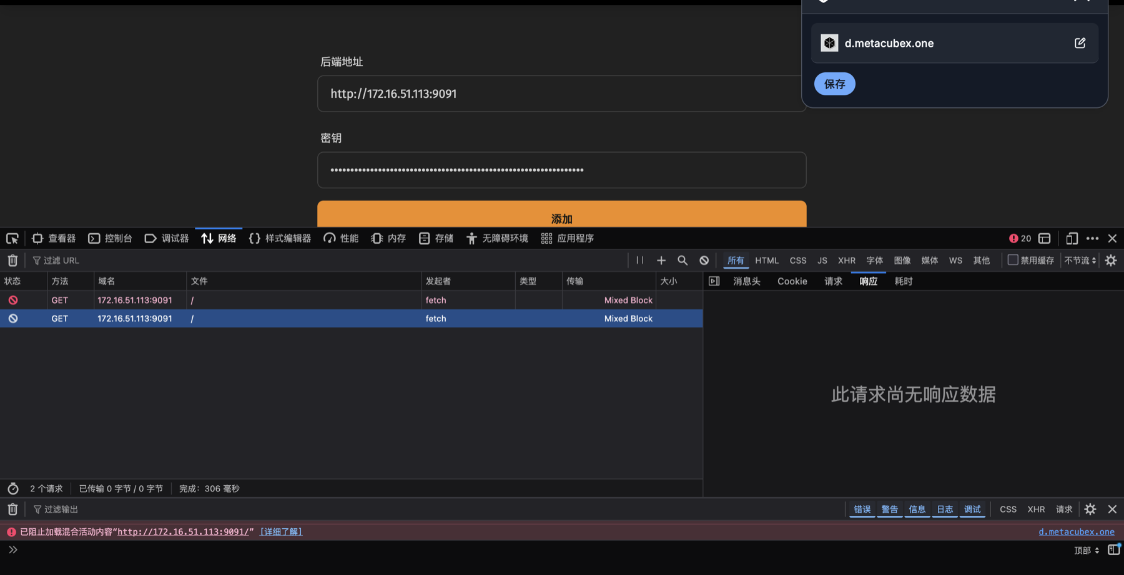Toggle responsive design mode icon
The height and width of the screenshot is (575, 1124).
(x=1072, y=238)
